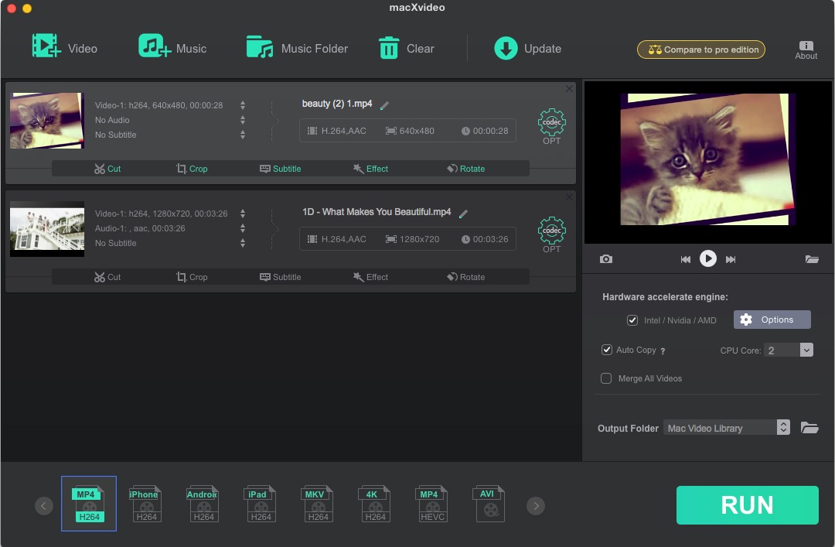
Task: Browse for output folder with folder icon
Action: [x=809, y=428]
